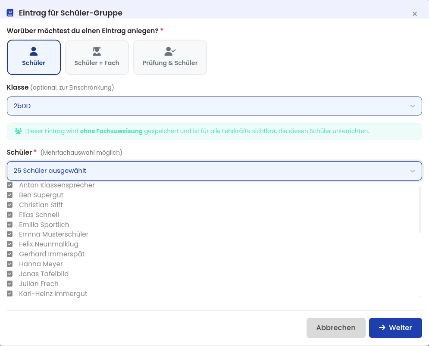Screen dimensions: 429x346
Task: Close the Eintrag für Schüler-Gruppe dialog
Action: click(x=414, y=14)
